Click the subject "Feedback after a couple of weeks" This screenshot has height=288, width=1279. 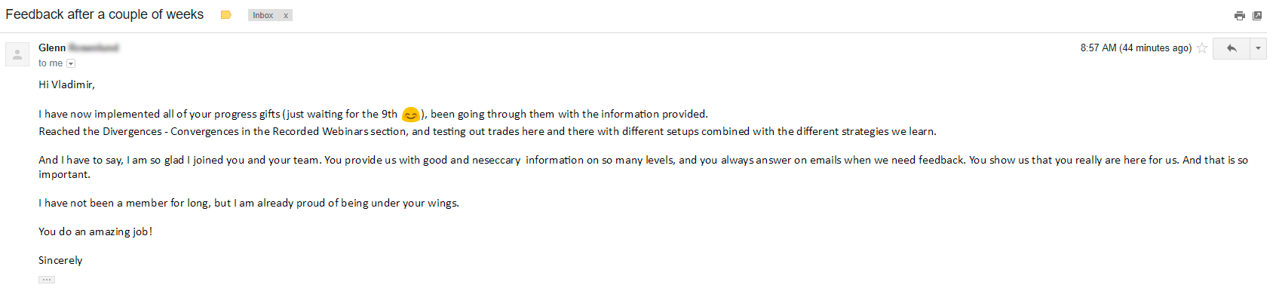(105, 14)
